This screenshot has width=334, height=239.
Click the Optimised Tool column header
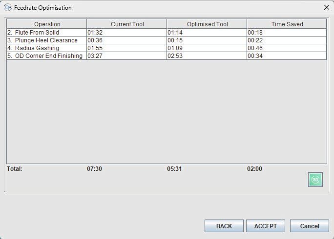[x=207, y=24]
